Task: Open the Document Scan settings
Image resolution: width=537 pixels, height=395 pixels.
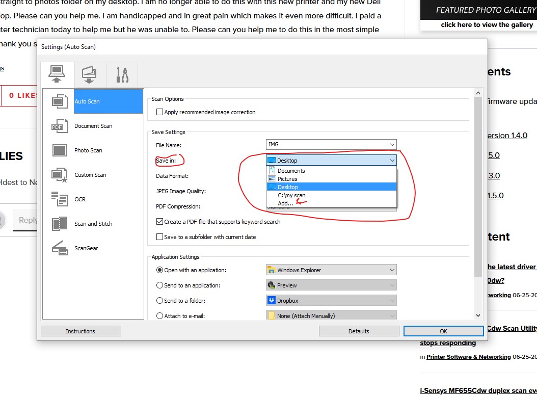Action: [x=93, y=126]
